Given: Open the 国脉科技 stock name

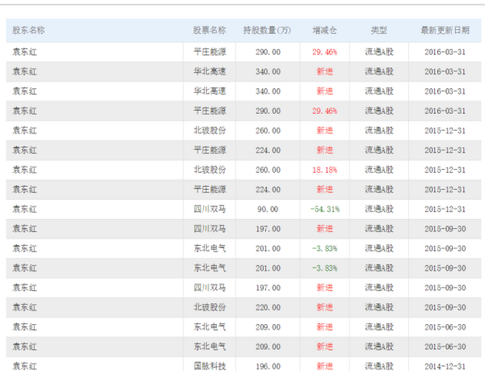Looking at the screenshot, I should point(209,366).
